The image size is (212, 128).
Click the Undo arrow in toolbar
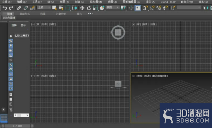point(5,8)
